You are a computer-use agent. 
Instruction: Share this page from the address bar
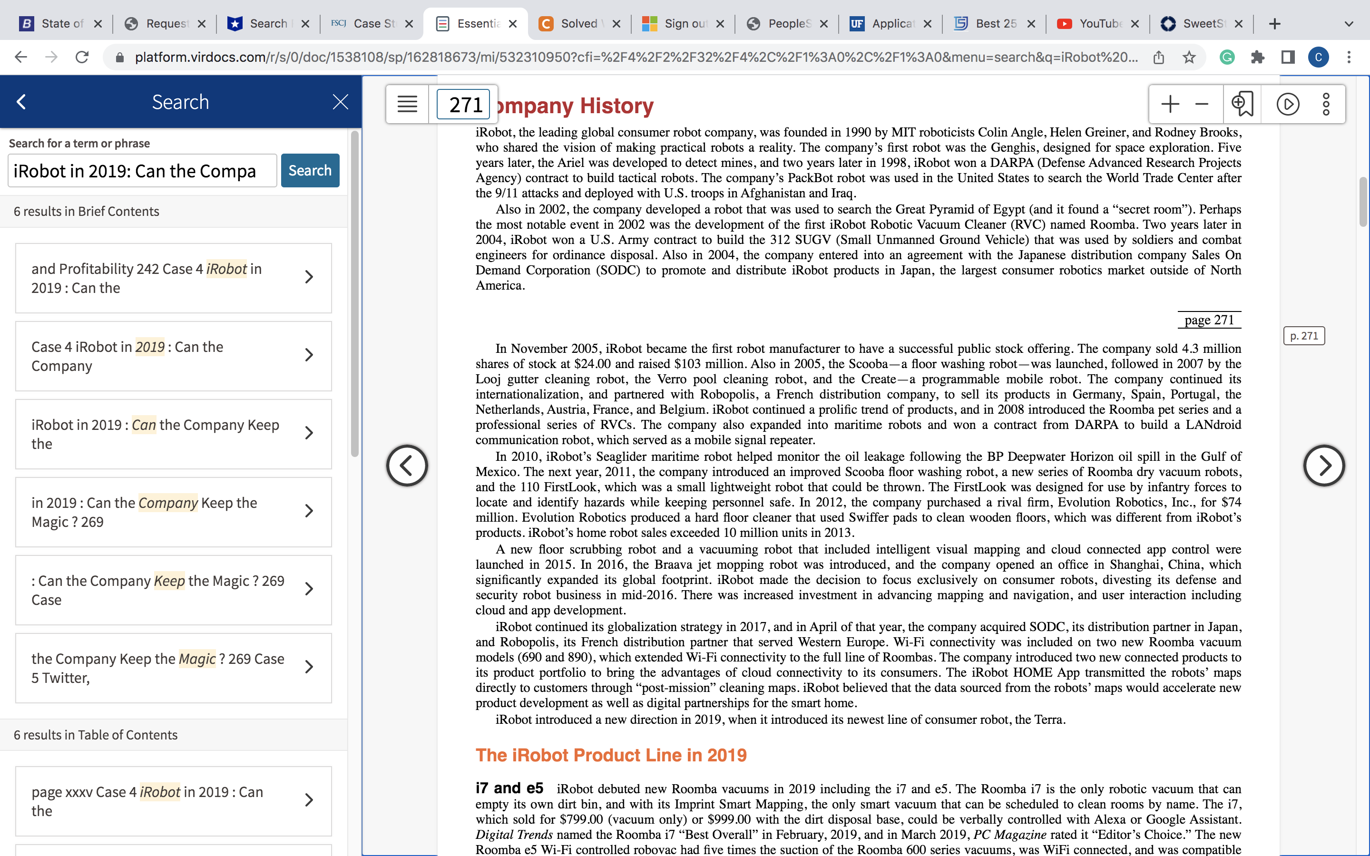click(x=1159, y=57)
